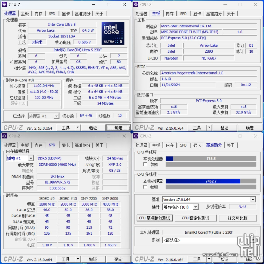Open the 关于 tab in the 主板 window
Image resolution: width=264 pixels, height=264 pixels.
click(x=231, y=14)
